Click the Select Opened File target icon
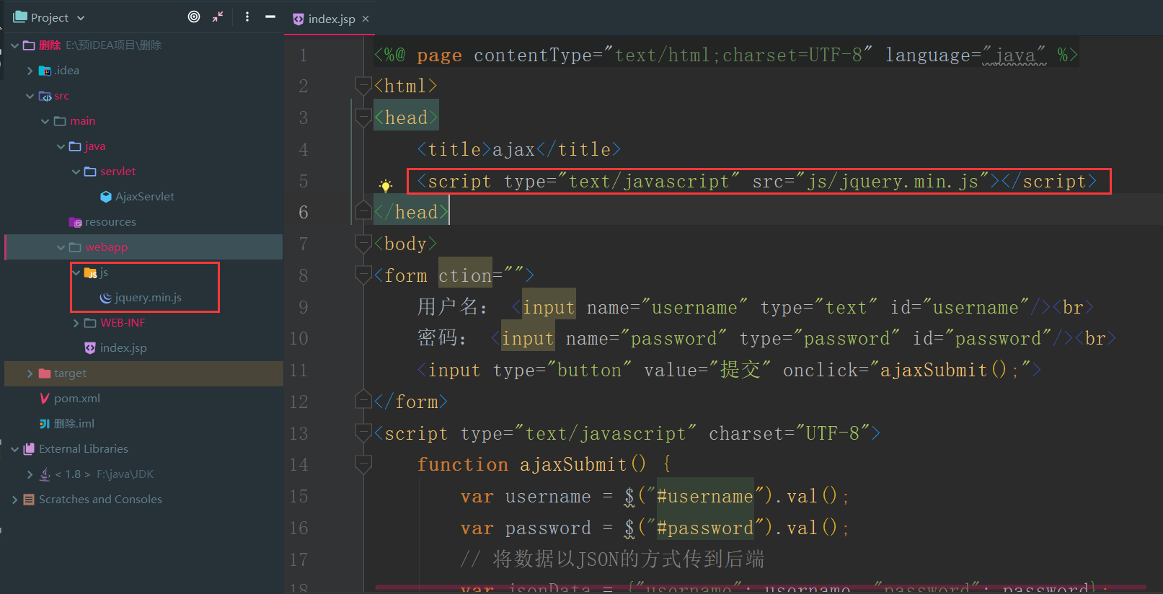The image size is (1163, 594). coord(194,17)
